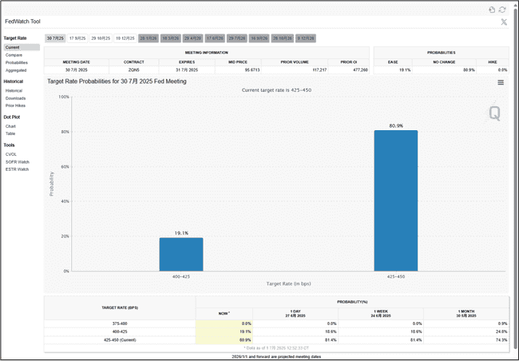This screenshot has width=519, height=361.
Task: Open the chart hamburger context menu
Action: click(501, 82)
